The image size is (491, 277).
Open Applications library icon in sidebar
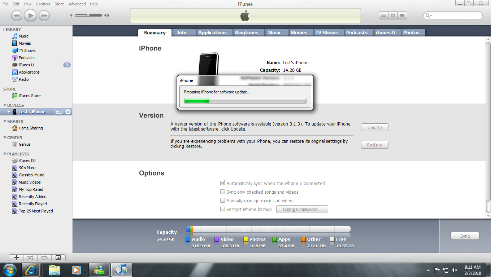pyautogui.click(x=15, y=72)
